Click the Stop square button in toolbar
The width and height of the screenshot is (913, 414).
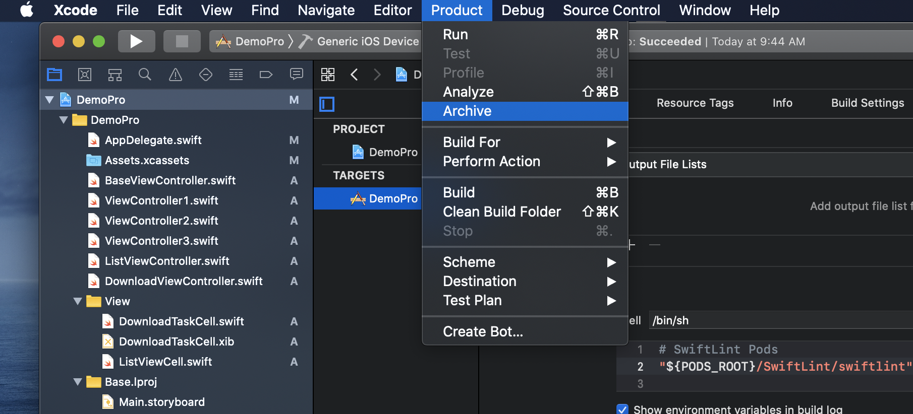point(182,41)
